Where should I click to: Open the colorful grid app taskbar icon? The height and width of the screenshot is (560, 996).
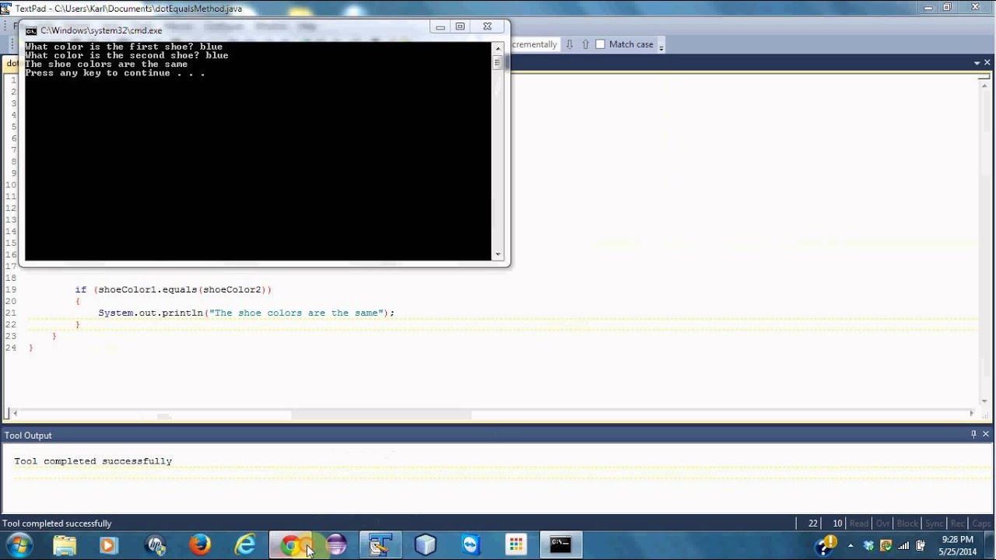click(516, 545)
